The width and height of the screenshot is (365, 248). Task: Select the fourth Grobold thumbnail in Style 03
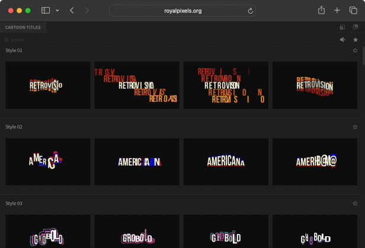pos(315,231)
